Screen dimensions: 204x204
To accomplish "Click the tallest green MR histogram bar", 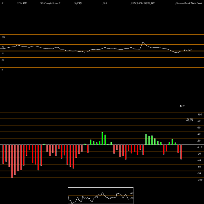I will pyautogui.click(x=102, y=138).
